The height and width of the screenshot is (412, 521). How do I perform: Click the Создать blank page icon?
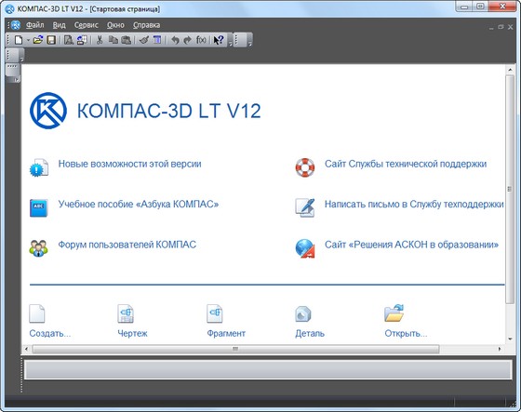[36, 313]
